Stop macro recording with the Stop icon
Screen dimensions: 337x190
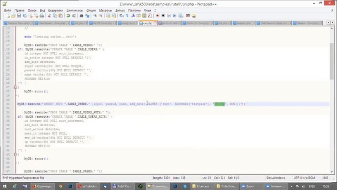coord(163,16)
